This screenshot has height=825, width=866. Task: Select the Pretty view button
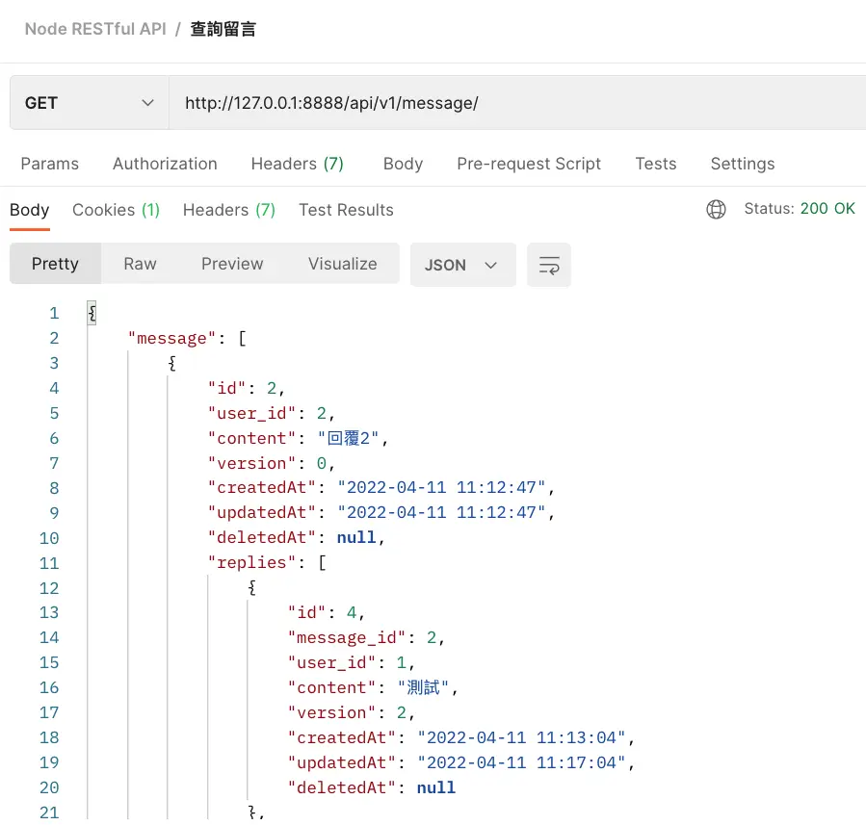point(55,264)
